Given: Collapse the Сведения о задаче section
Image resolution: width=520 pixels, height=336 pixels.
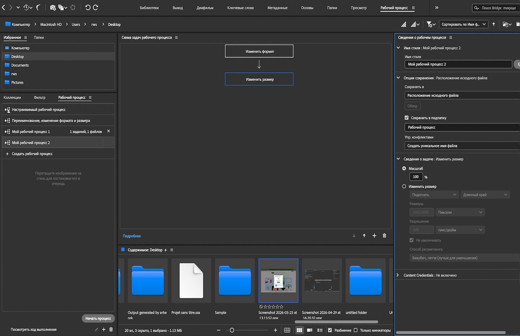Looking at the screenshot, I should [398, 159].
